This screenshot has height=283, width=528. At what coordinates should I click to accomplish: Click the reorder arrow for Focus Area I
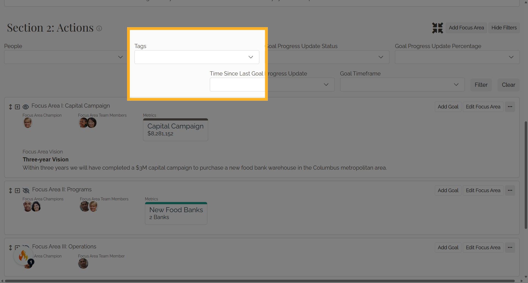tap(10, 107)
